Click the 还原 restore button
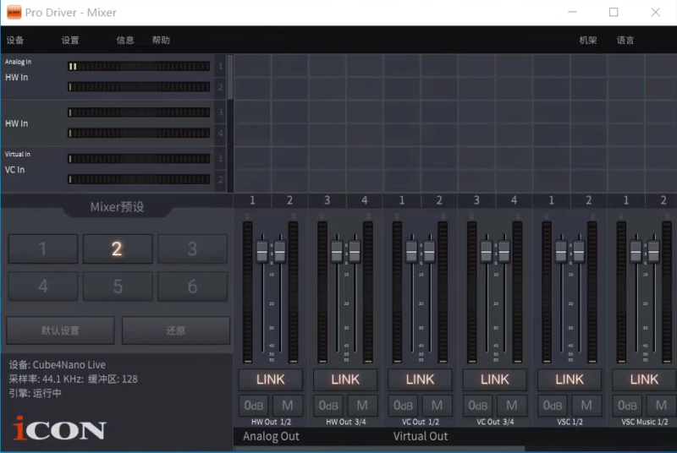 tap(176, 330)
